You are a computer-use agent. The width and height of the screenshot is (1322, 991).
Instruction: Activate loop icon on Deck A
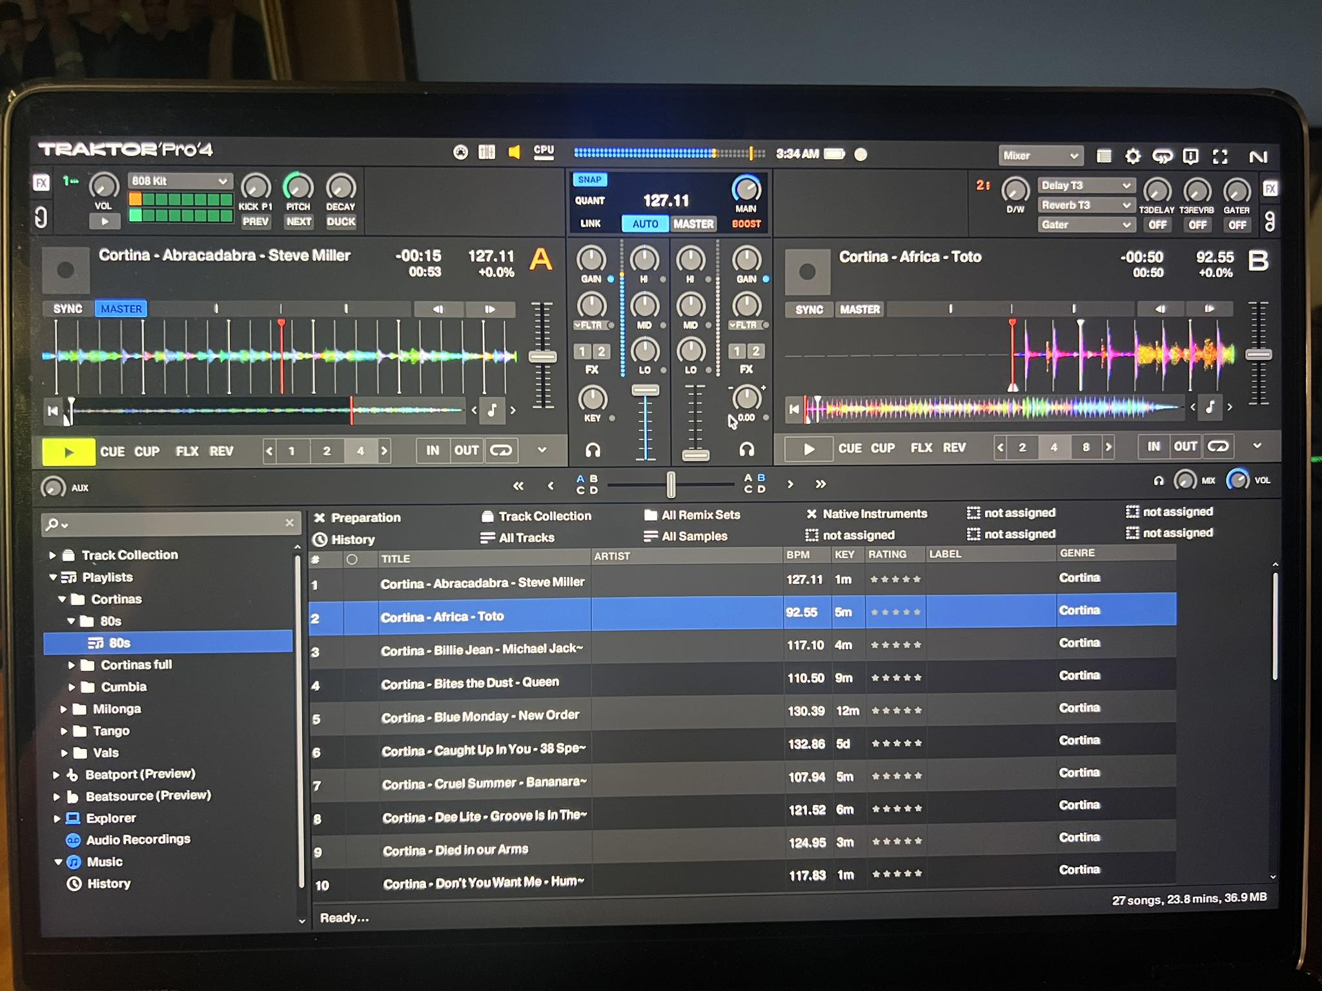pos(501,450)
